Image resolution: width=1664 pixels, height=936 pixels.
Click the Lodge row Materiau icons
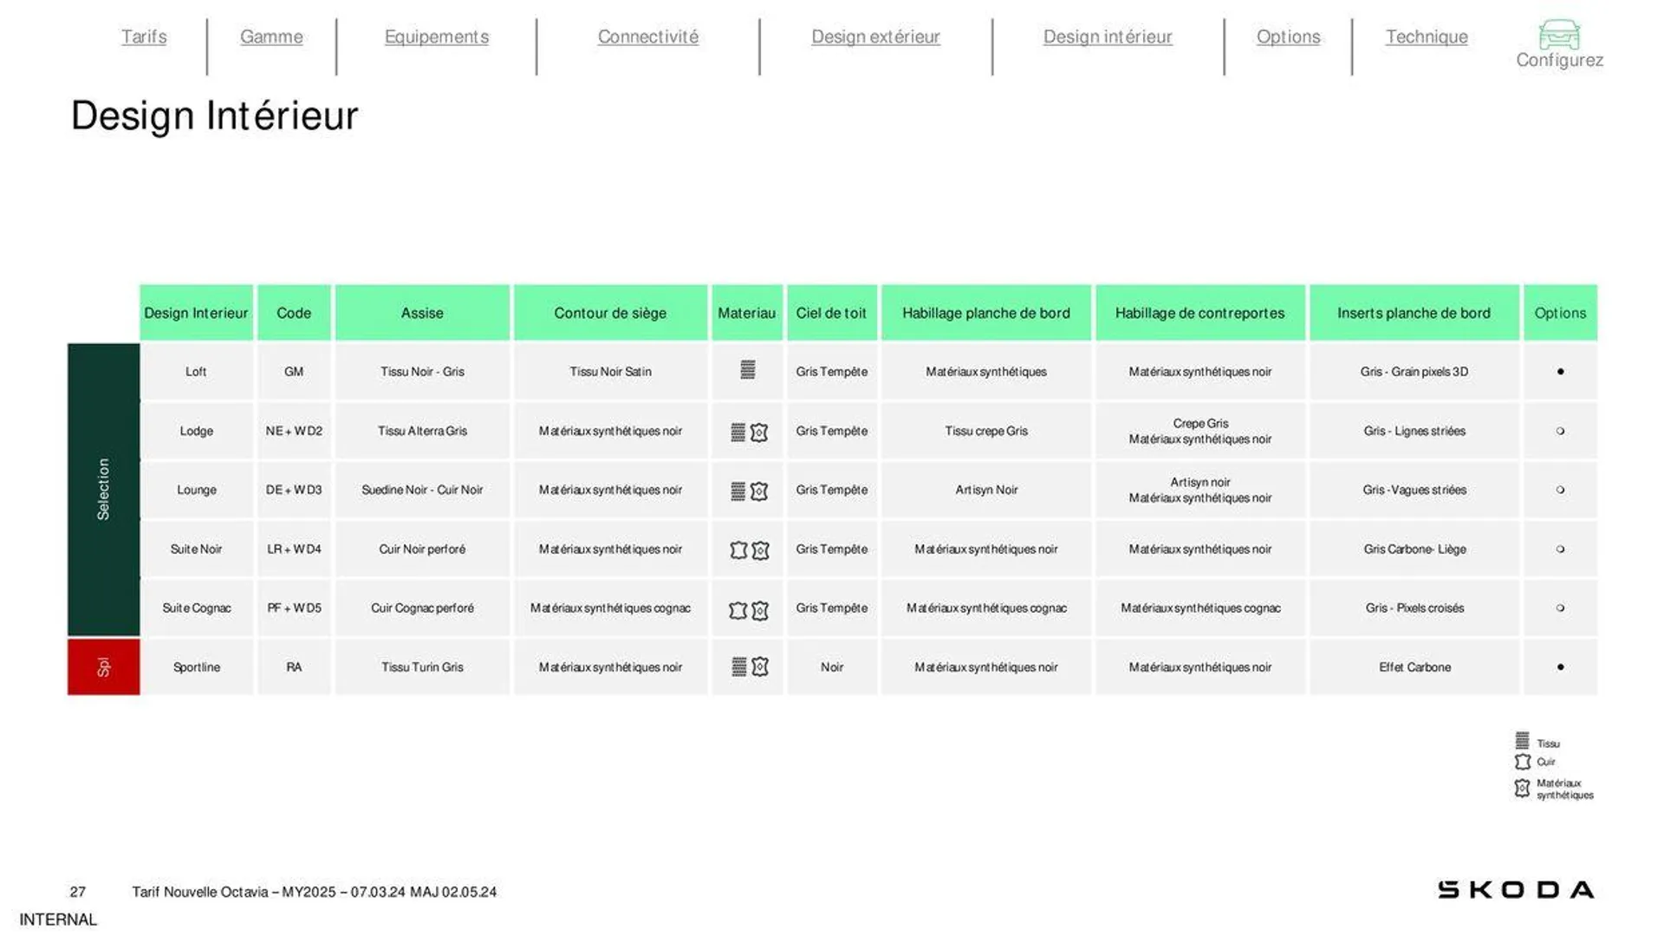point(749,432)
